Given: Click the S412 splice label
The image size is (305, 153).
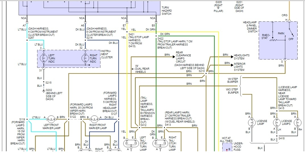Looking at the screenshot, I should pos(143,125).
